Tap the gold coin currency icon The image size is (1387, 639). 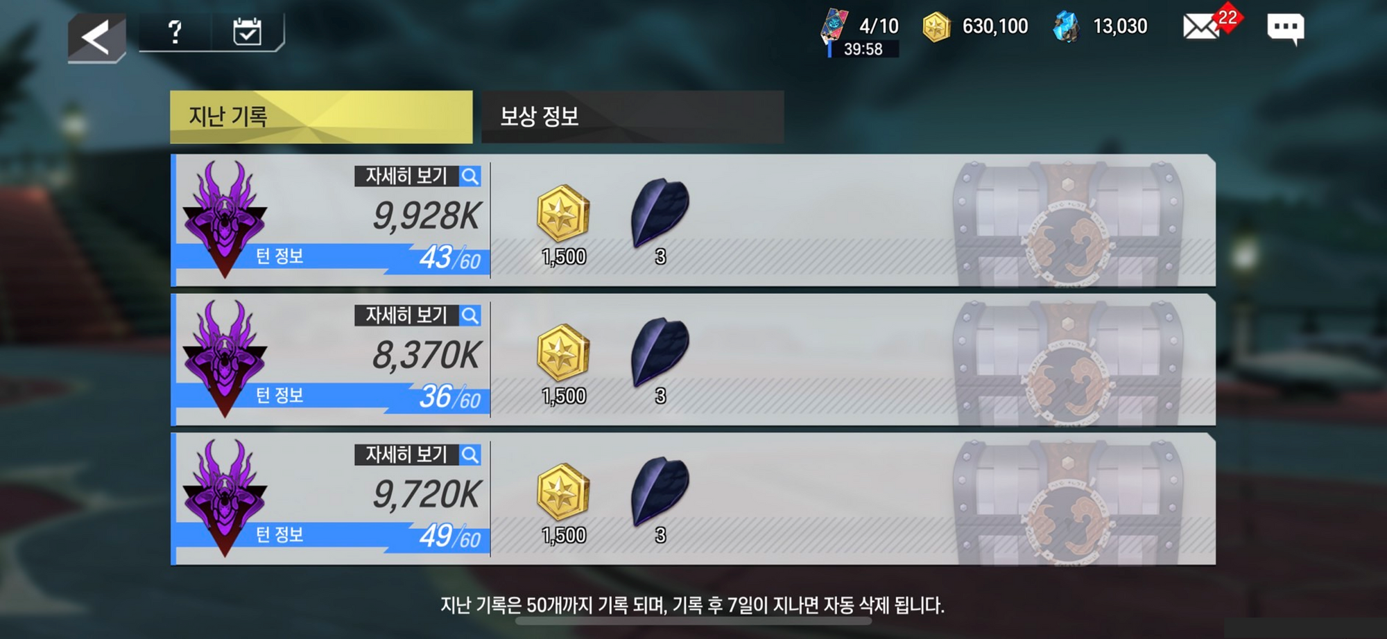pos(936,27)
